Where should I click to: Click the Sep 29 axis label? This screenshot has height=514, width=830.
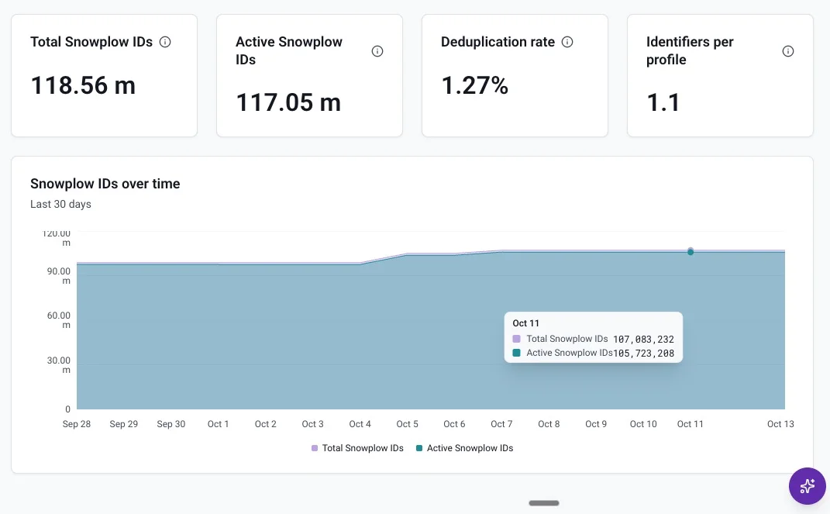coord(124,424)
